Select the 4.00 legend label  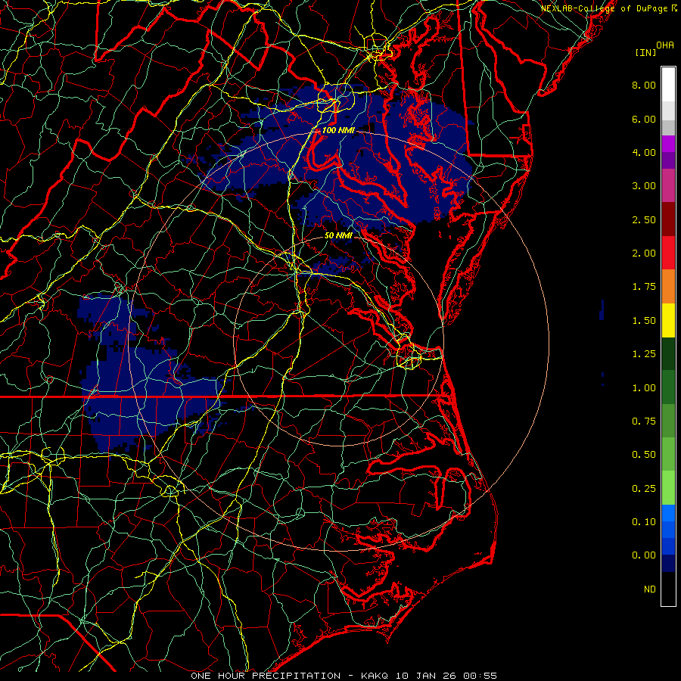tap(644, 152)
